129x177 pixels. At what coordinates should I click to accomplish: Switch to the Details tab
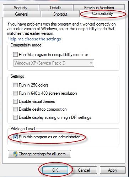point(56,8)
